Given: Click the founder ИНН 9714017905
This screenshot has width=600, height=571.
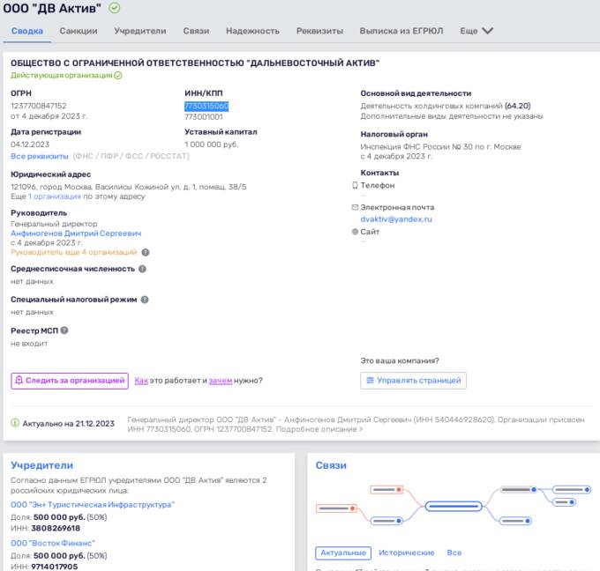Looking at the screenshot, I should tap(55, 567).
